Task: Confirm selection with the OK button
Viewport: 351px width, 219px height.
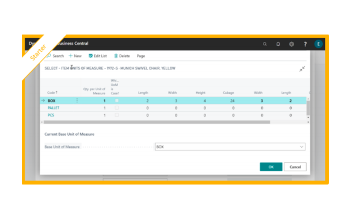Action: [x=271, y=167]
